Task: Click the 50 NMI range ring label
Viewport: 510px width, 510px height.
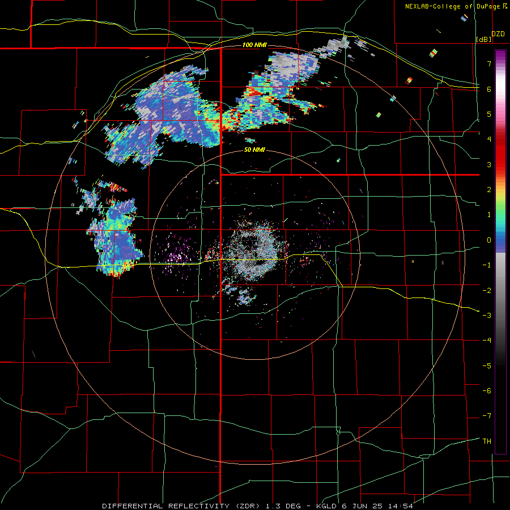Action: tap(254, 150)
